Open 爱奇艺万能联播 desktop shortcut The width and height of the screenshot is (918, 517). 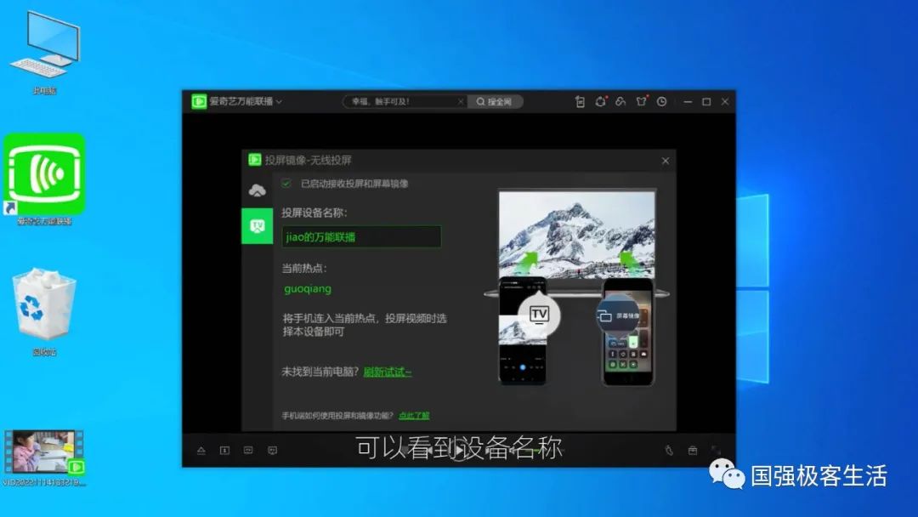[44, 179]
